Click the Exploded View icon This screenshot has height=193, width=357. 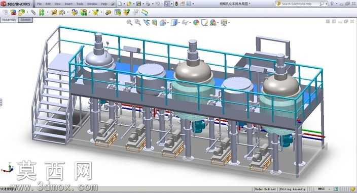click(127, 12)
